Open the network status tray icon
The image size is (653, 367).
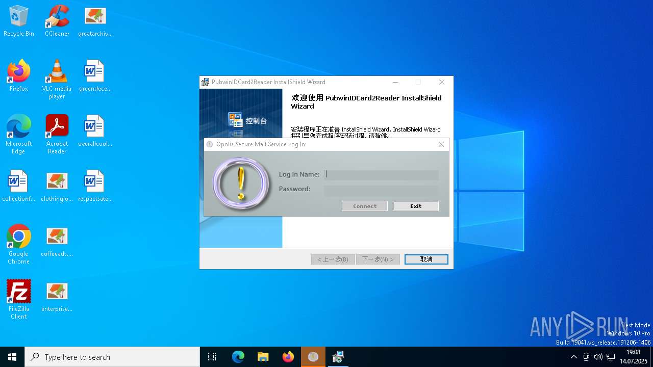pyautogui.click(x=611, y=357)
